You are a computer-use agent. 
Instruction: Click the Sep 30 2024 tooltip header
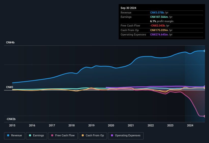[129, 8]
